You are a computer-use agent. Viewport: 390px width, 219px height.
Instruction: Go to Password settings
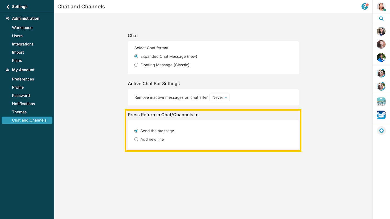pyautogui.click(x=21, y=96)
